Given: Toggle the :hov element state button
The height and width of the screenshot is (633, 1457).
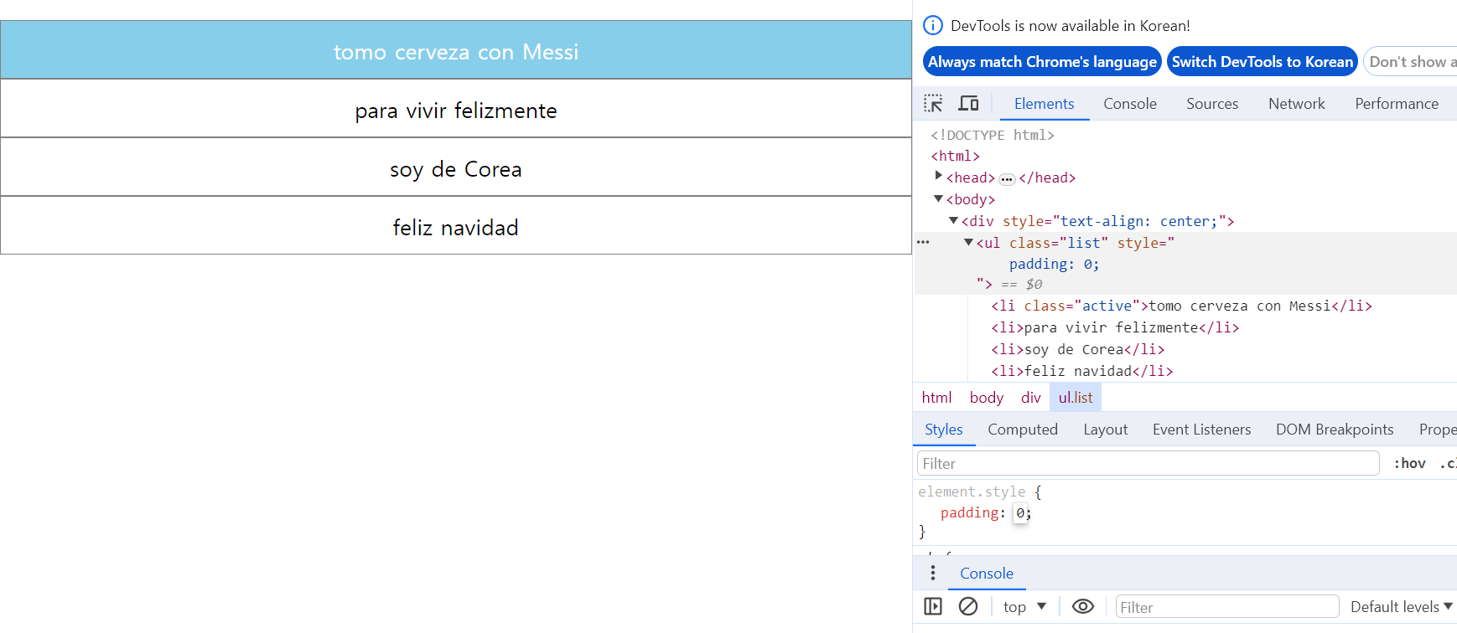Looking at the screenshot, I should (1410, 463).
